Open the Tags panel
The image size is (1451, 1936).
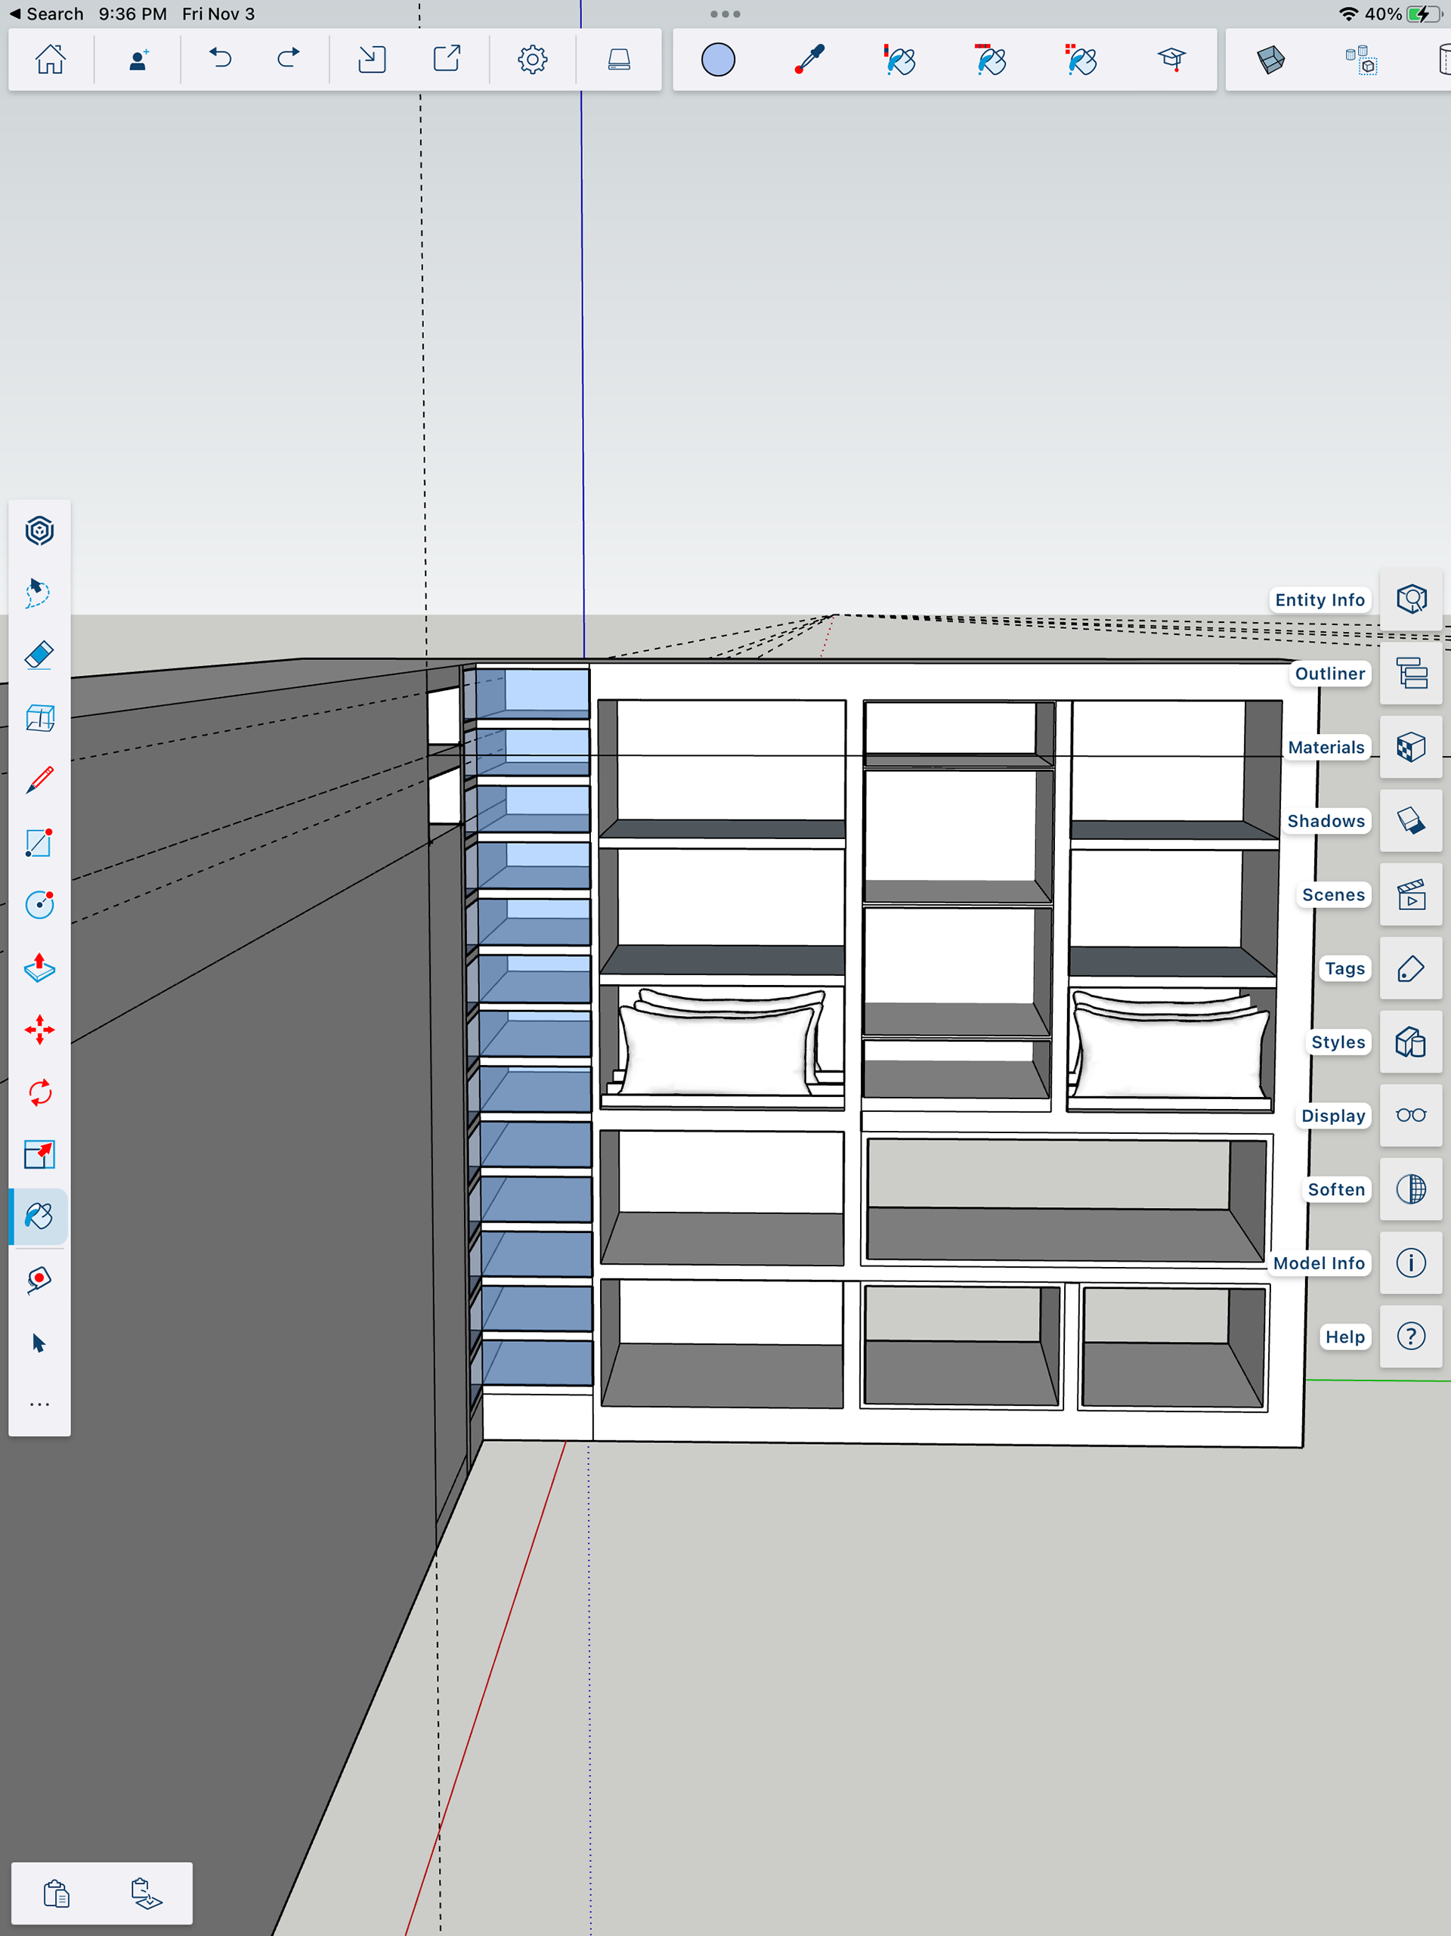tap(1411, 968)
